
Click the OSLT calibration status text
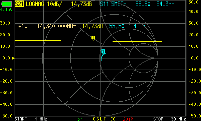99,119
